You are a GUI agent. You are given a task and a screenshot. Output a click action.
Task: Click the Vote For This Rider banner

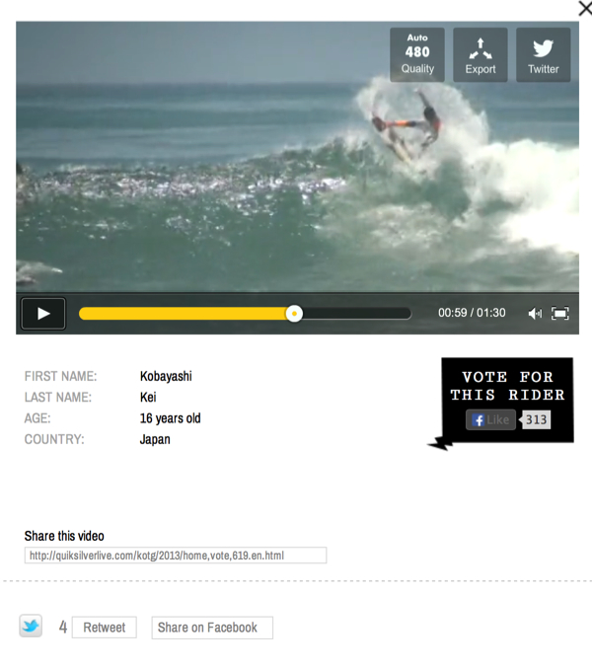click(x=507, y=386)
